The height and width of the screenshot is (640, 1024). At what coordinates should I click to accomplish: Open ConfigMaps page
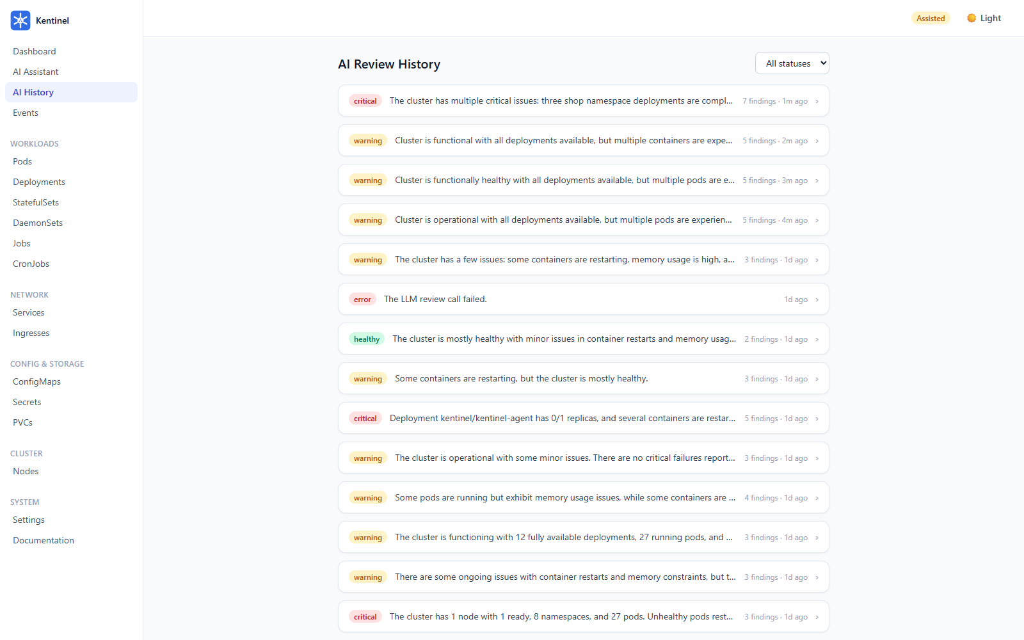click(71, 381)
